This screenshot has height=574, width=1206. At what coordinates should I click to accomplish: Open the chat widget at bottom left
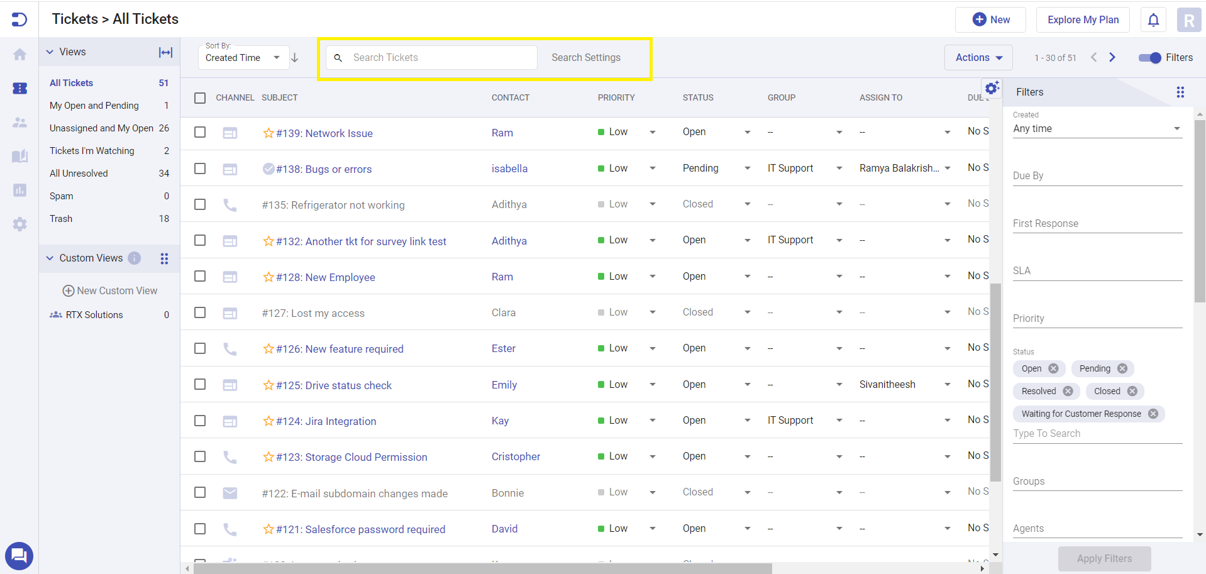pyautogui.click(x=19, y=556)
